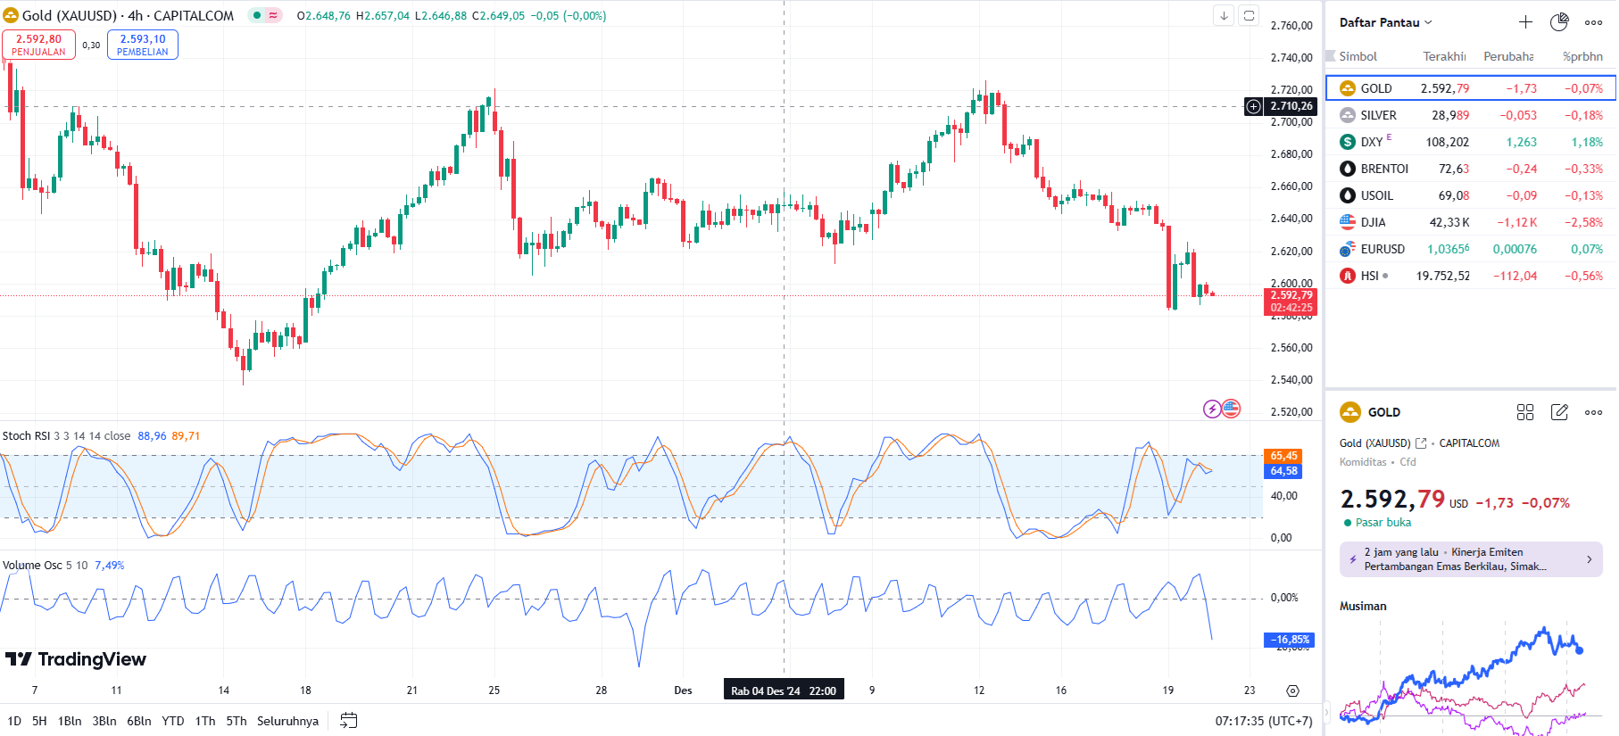
Task: Expand the gold mining news headline
Action: coord(1471,559)
